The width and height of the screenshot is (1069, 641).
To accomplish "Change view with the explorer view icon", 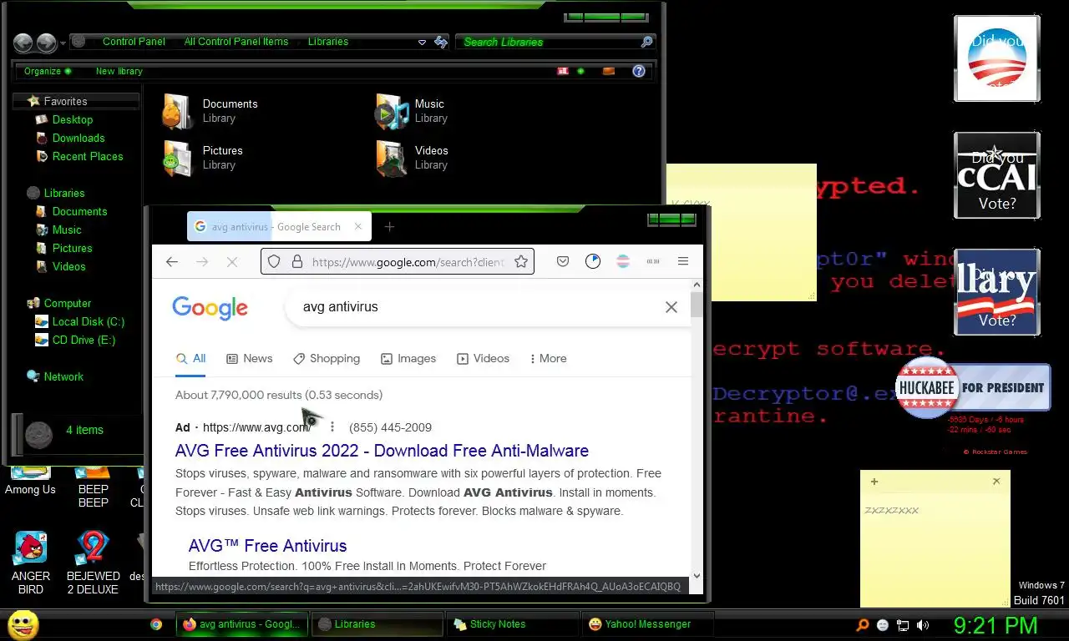I will [563, 71].
